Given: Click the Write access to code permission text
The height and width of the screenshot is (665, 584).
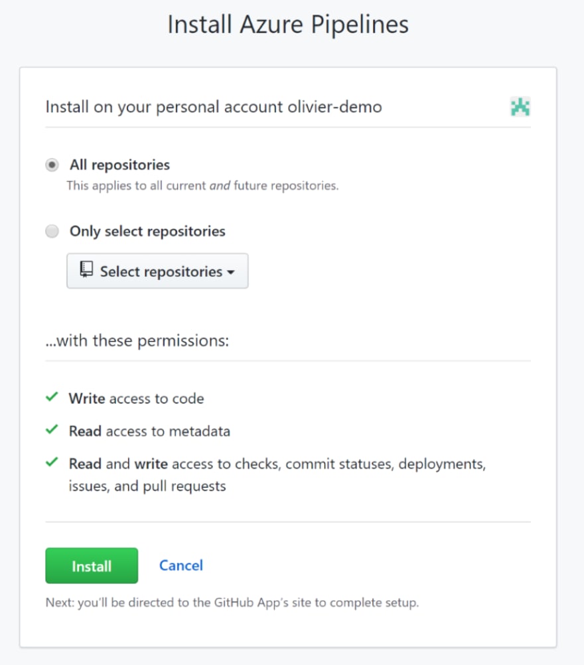Looking at the screenshot, I should pos(137,399).
